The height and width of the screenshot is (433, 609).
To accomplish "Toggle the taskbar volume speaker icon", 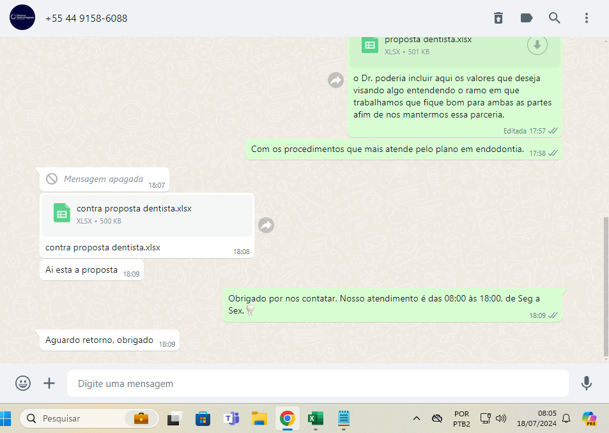I will pyautogui.click(x=501, y=418).
